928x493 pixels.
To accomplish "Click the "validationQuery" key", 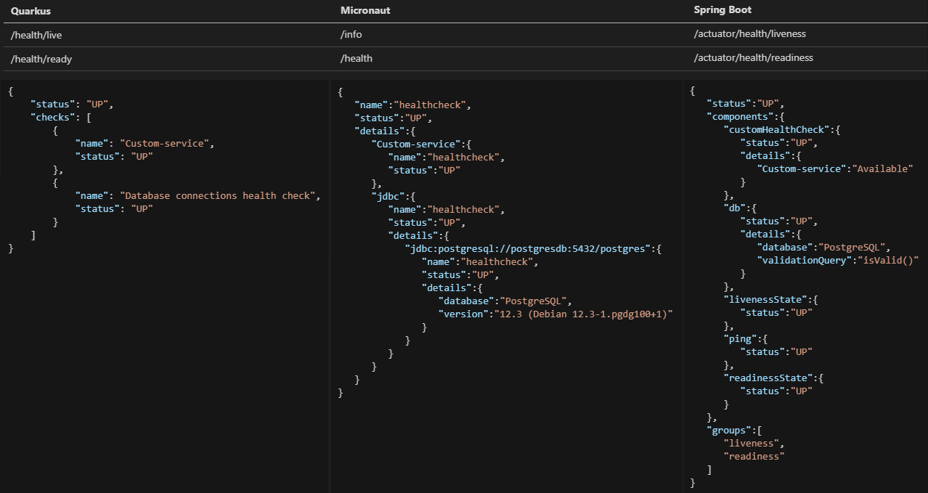I will coord(805,260).
